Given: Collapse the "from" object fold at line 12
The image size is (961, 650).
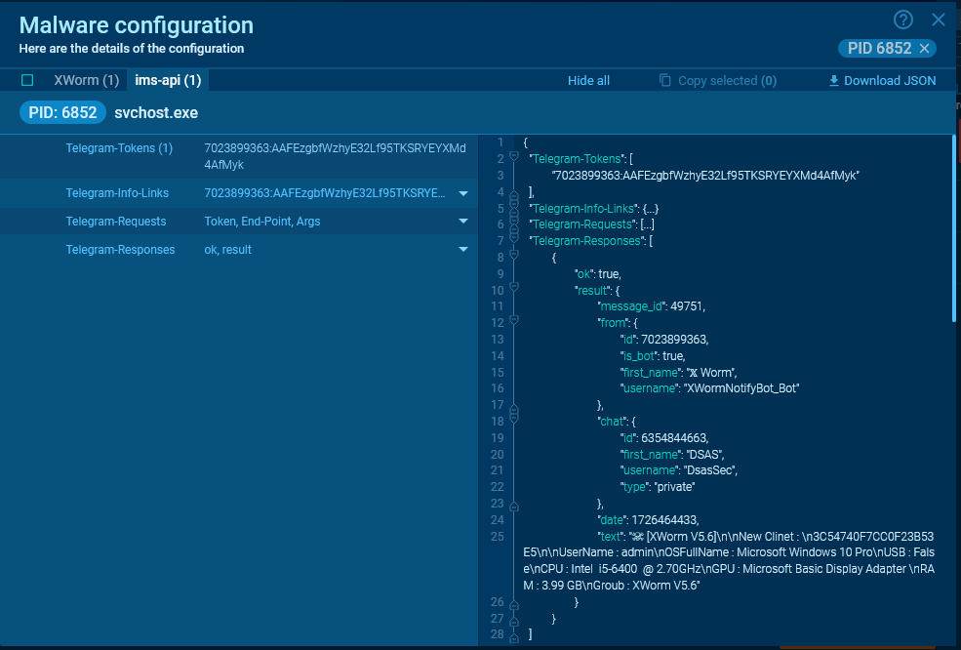Looking at the screenshot, I should (513, 322).
